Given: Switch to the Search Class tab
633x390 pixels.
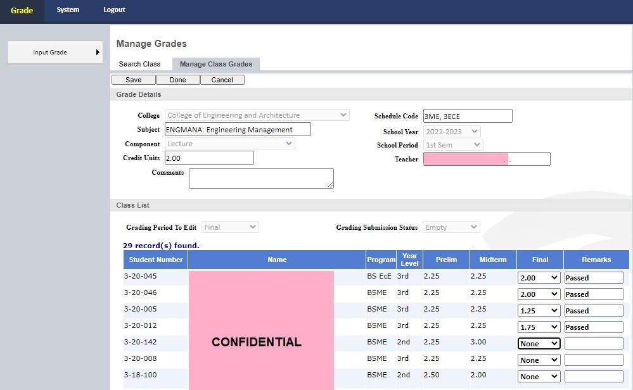Looking at the screenshot, I should pos(139,64).
